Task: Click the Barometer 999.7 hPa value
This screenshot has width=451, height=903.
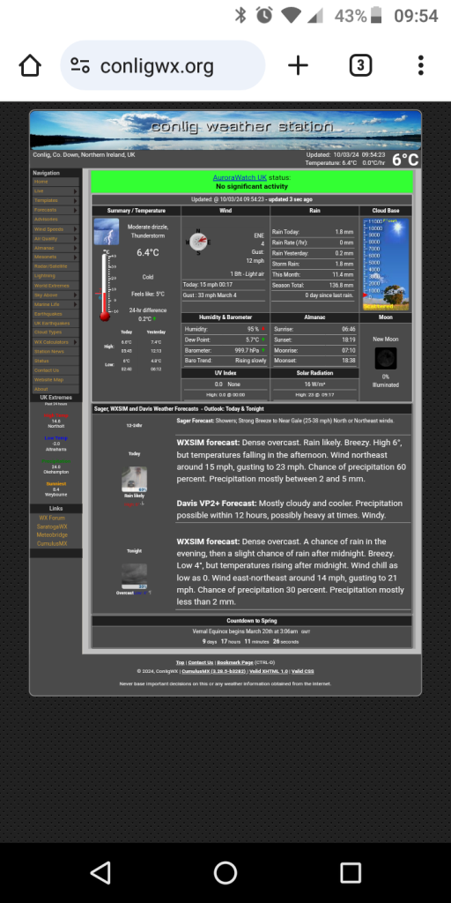Action: tap(247, 350)
